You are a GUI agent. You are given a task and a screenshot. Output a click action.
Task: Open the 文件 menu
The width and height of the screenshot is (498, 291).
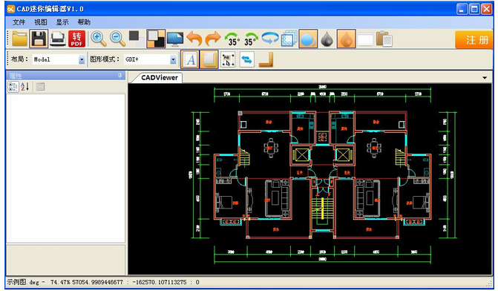coord(19,22)
